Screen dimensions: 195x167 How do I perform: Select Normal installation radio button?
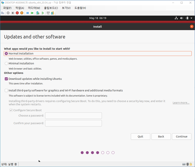coord(6,54)
